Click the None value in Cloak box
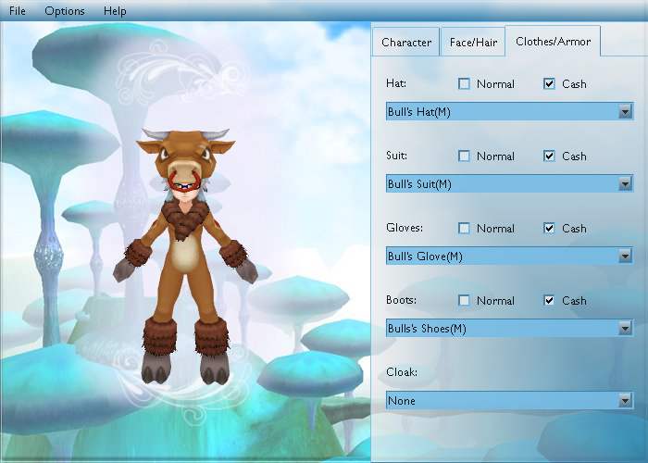This screenshot has width=648, height=463. [x=402, y=401]
